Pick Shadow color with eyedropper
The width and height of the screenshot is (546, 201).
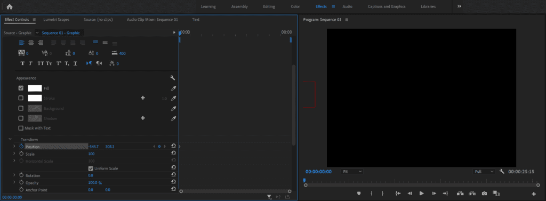[x=173, y=118]
